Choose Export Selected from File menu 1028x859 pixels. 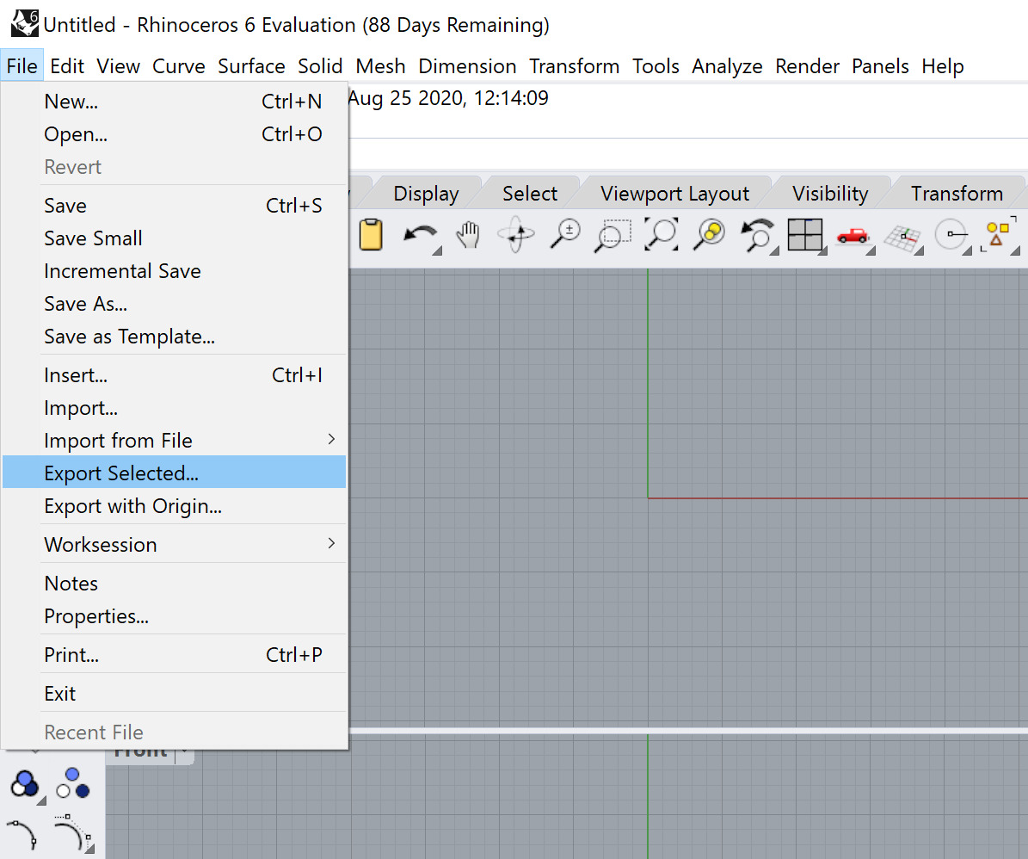point(121,473)
